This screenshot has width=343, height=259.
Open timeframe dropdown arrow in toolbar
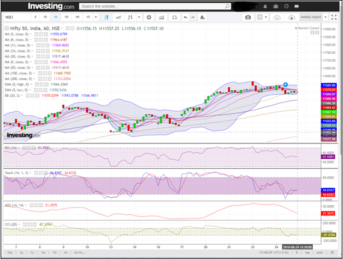(x=96, y=17)
